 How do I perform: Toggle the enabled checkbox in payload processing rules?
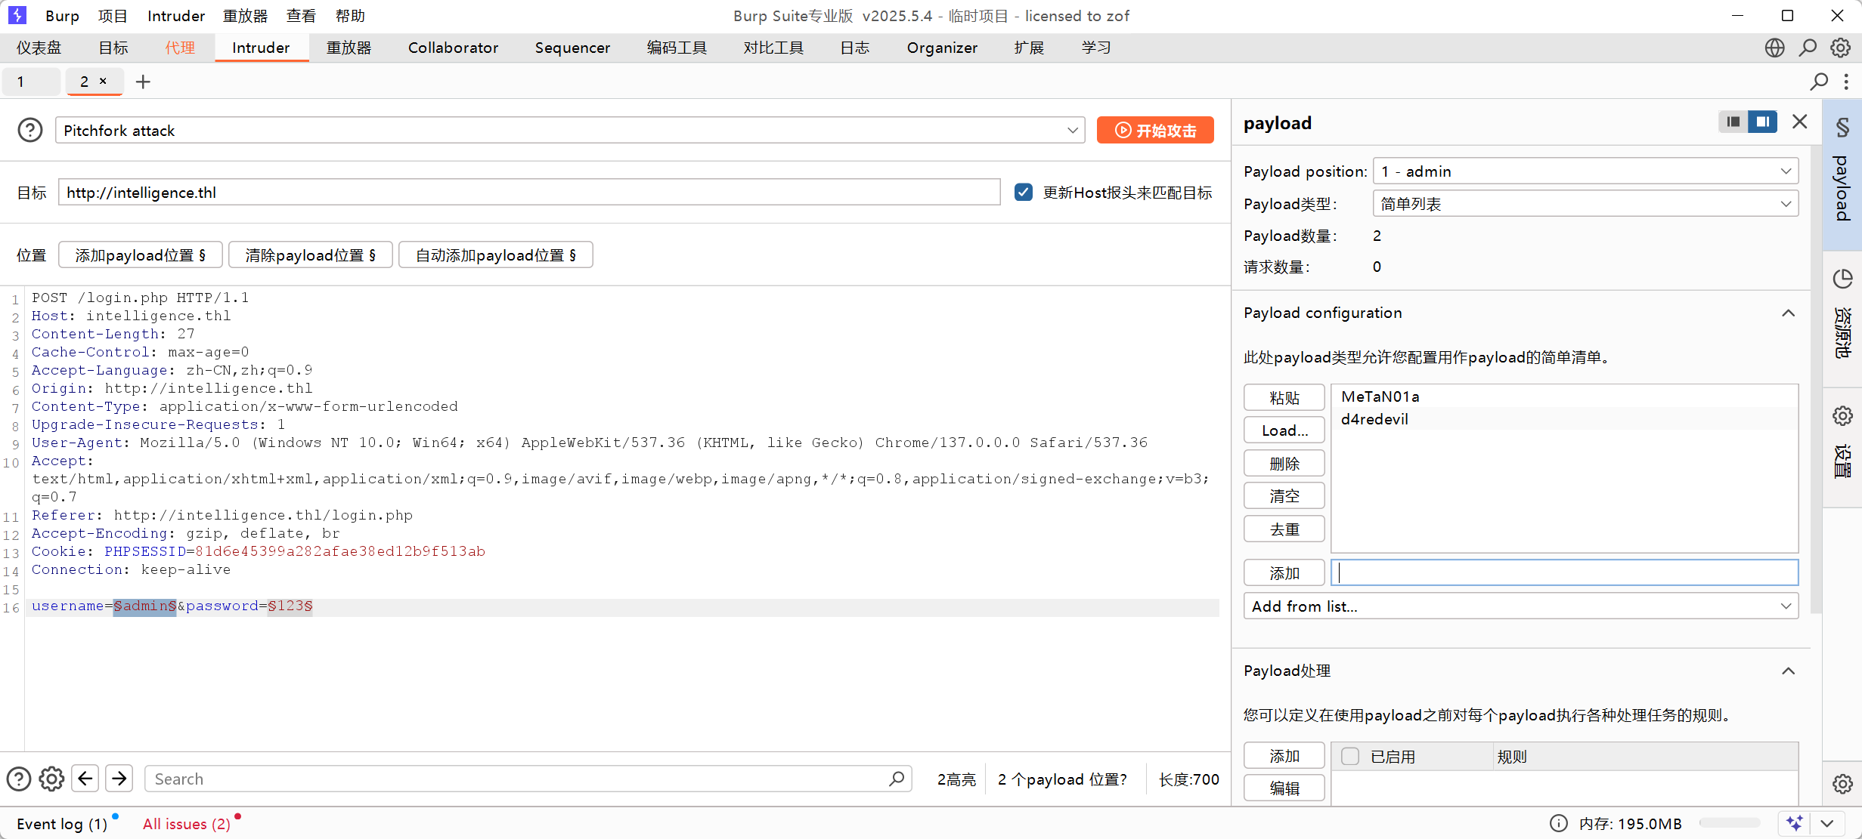1350,756
